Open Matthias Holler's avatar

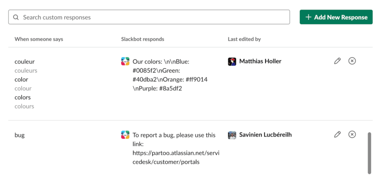point(232,61)
